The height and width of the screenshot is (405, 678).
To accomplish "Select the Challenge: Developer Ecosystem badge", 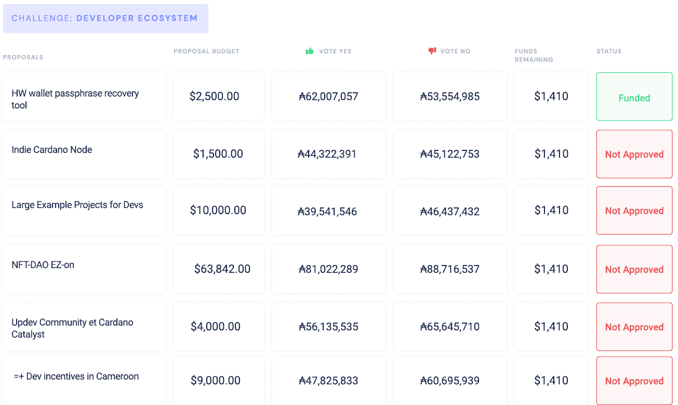I will 105,19.
